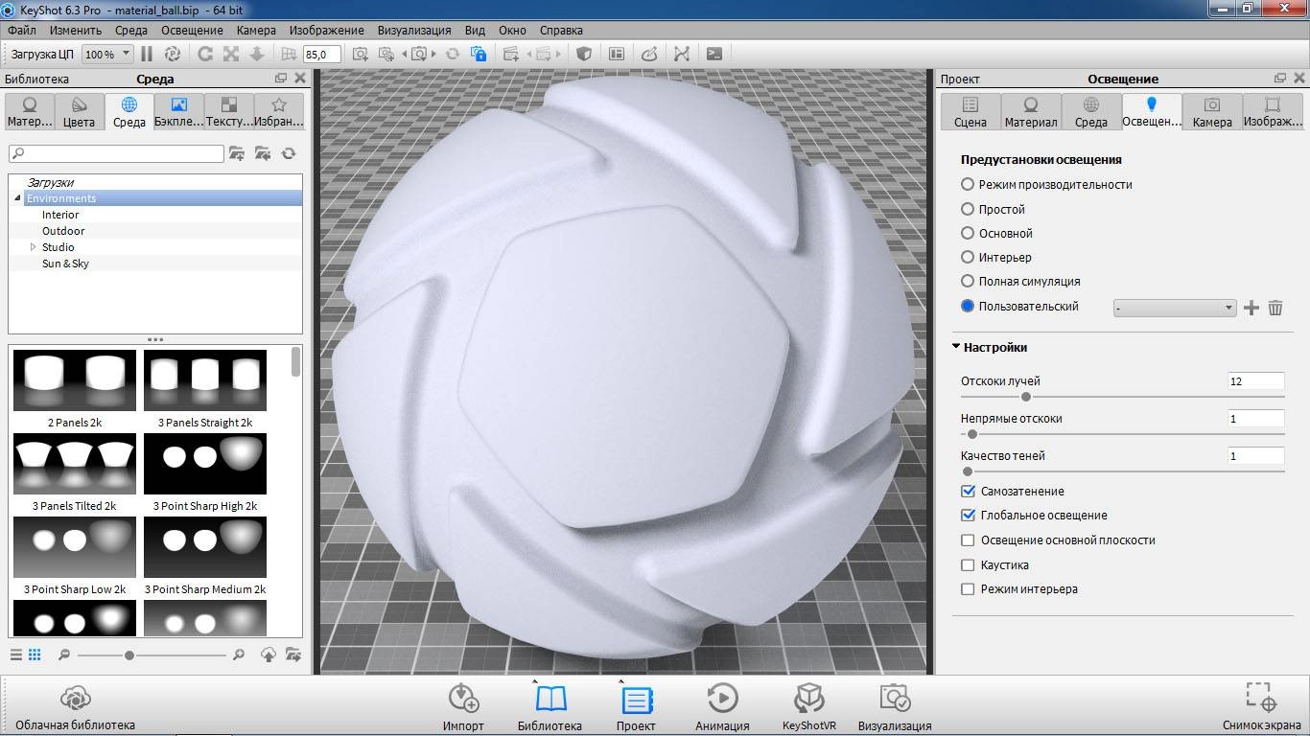Open the File (Файл) menu
The height and width of the screenshot is (736, 1310).
20,30
